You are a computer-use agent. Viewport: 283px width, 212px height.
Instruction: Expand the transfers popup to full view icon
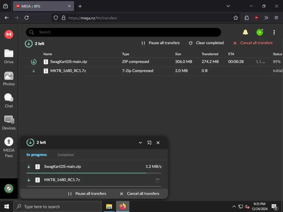click(x=149, y=143)
